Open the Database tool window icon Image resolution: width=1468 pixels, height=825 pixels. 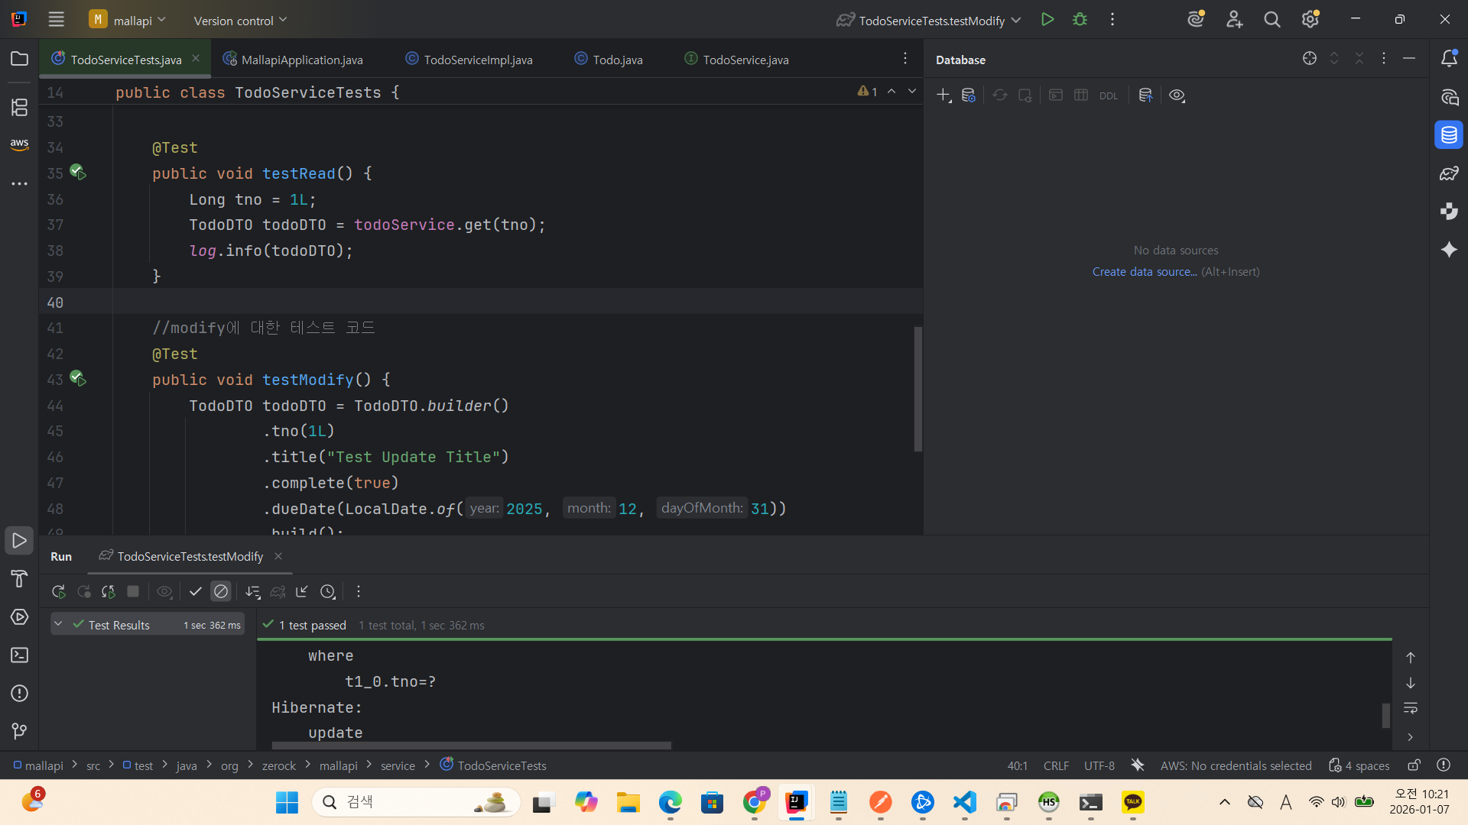pos(1448,135)
